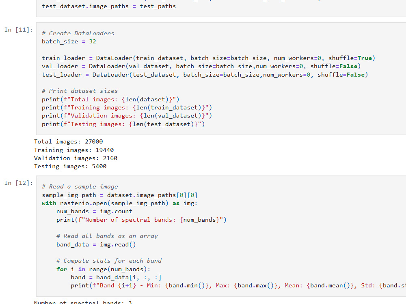This screenshot has height=304, width=406.
Task: Click the 'test_dataset.image_paths = test_paths' line
Action: coord(109,6)
